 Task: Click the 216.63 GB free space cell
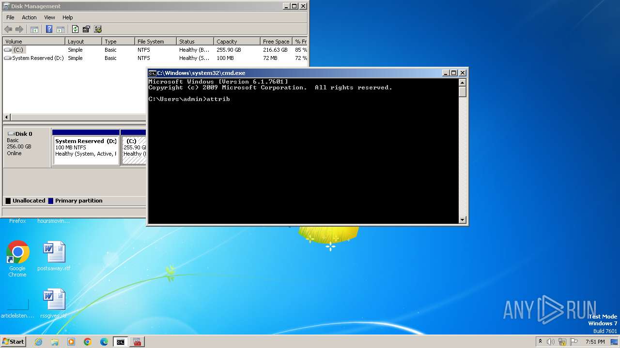[275, 50]
